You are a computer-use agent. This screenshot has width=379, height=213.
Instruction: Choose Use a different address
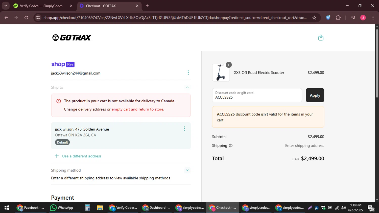pos(82,156)
